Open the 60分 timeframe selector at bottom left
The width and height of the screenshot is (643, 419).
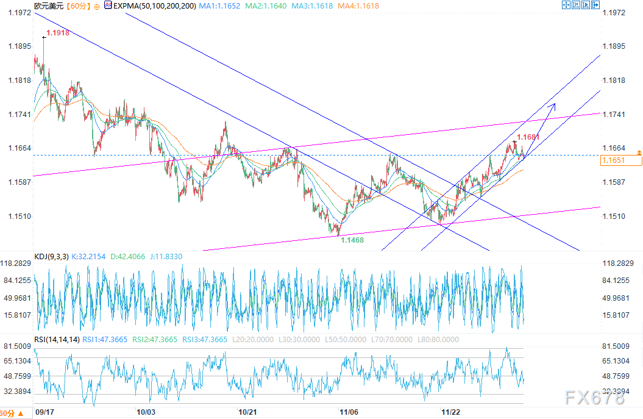click(x=11, y=413)
